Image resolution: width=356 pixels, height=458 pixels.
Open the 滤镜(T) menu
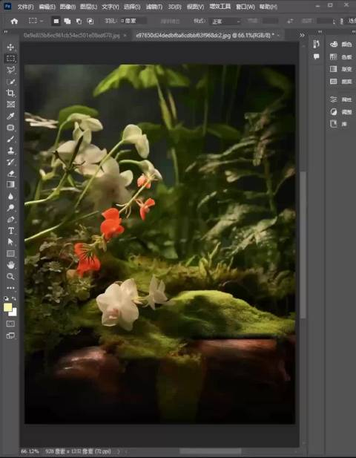[154, 7]
